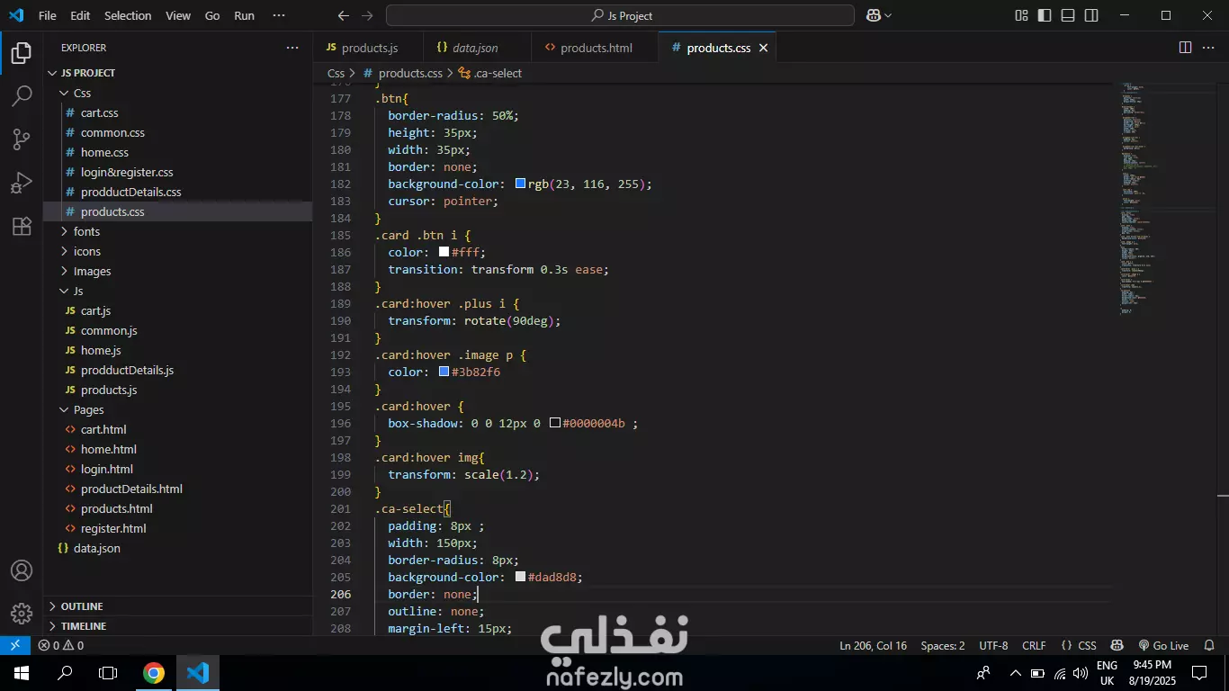Click the #dad8d8 color swatch
This screenshot has height=691, width=1229.
(x=520, y=577)
